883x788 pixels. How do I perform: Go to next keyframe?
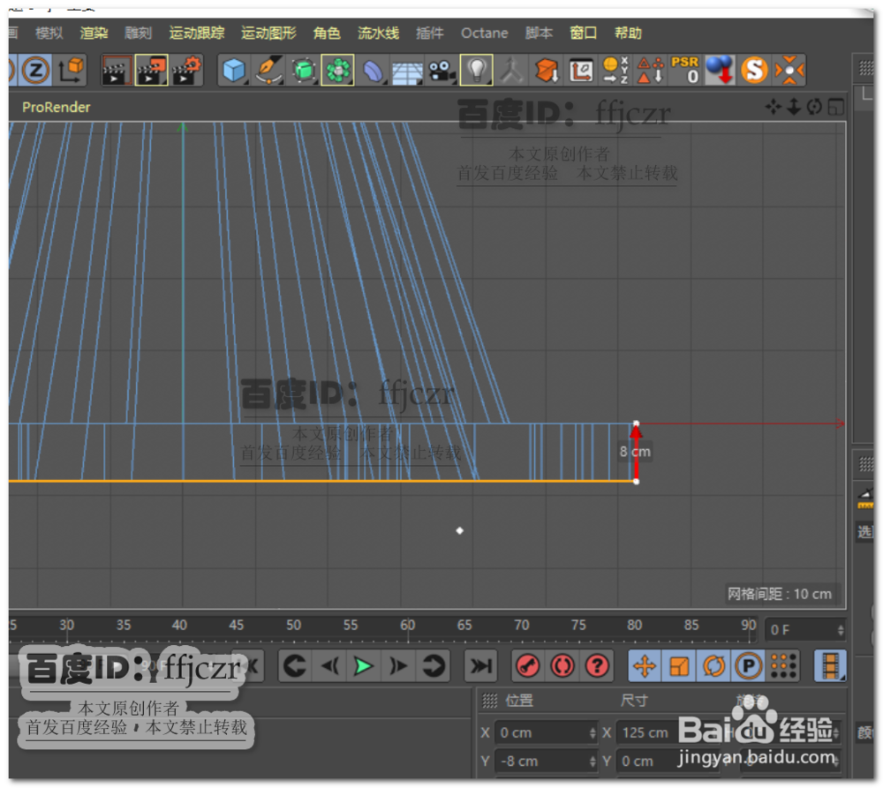433,666
